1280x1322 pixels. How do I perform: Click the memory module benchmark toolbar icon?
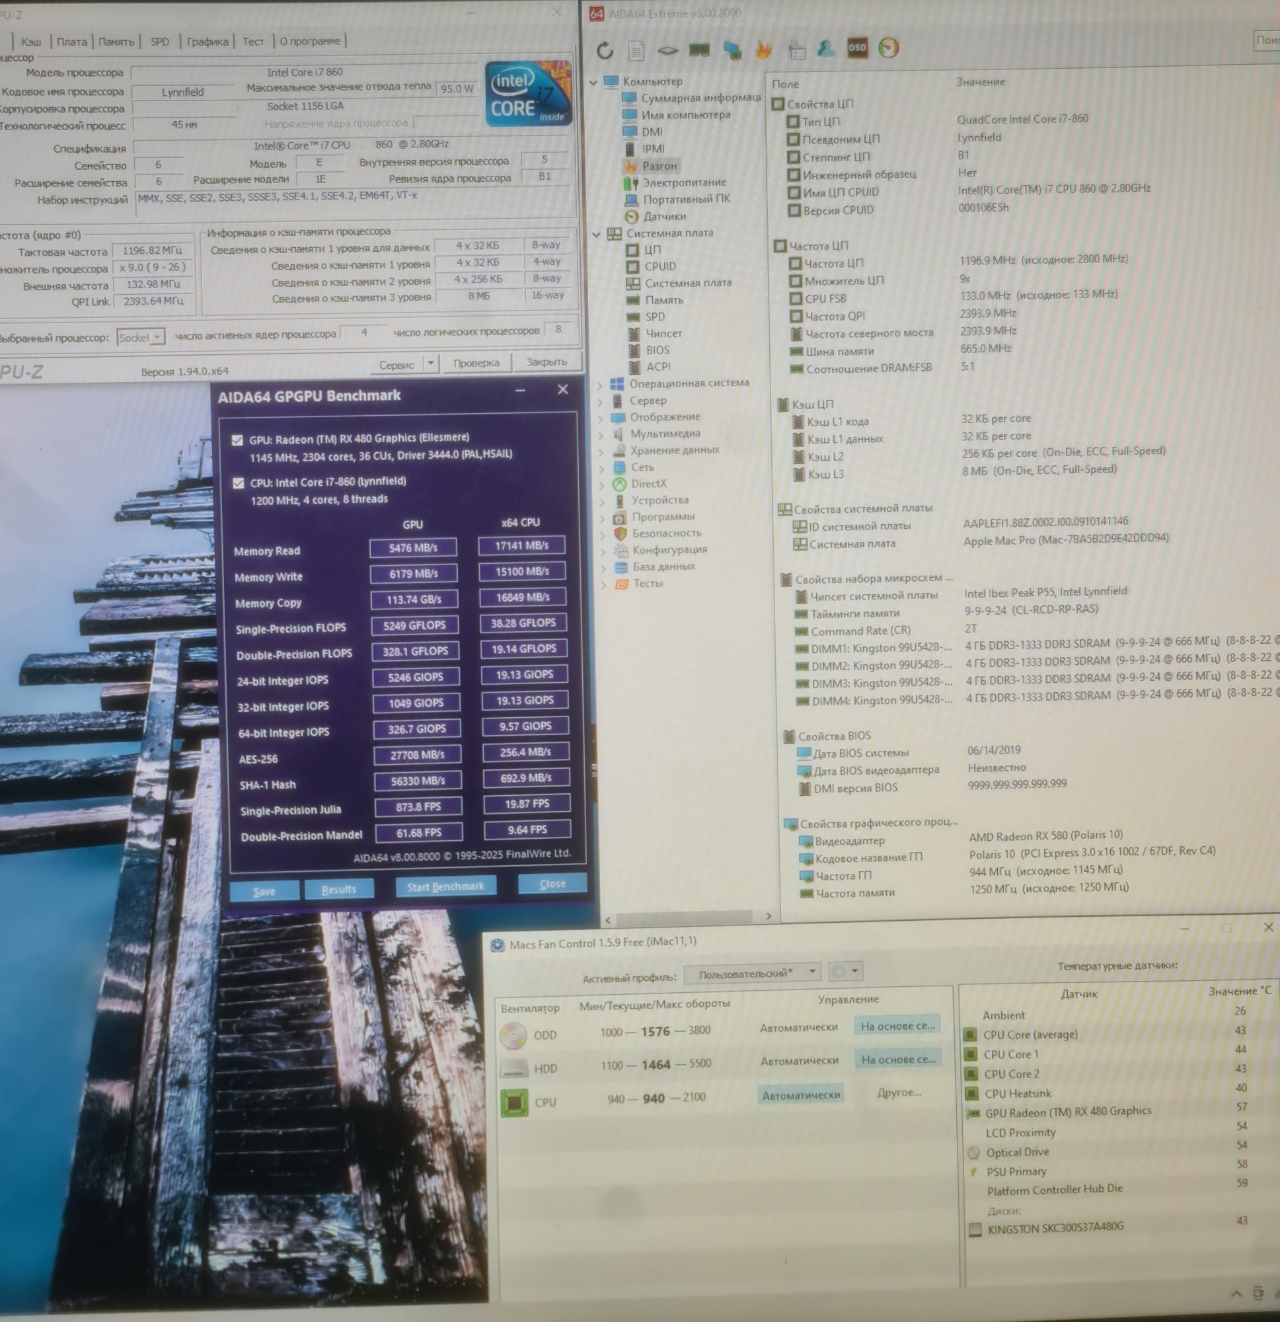698,49
